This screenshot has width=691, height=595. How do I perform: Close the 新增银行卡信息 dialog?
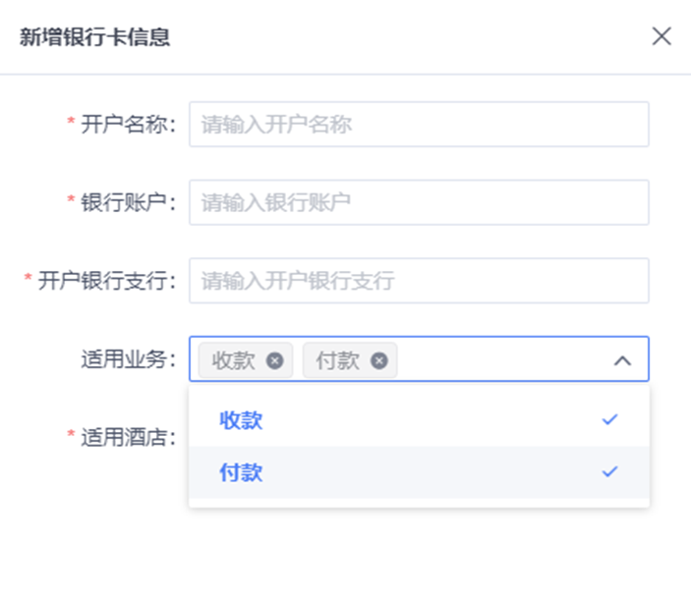coord(662,36)
